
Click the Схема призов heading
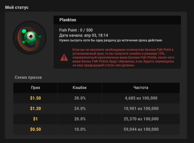point(28,77)
